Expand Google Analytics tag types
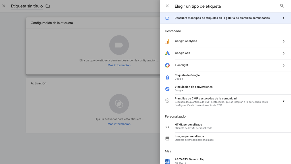 [283, 41]
